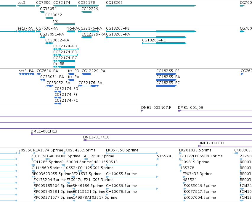
Task: Select the CG18265 gene bar
Action: tap(151, 6)
